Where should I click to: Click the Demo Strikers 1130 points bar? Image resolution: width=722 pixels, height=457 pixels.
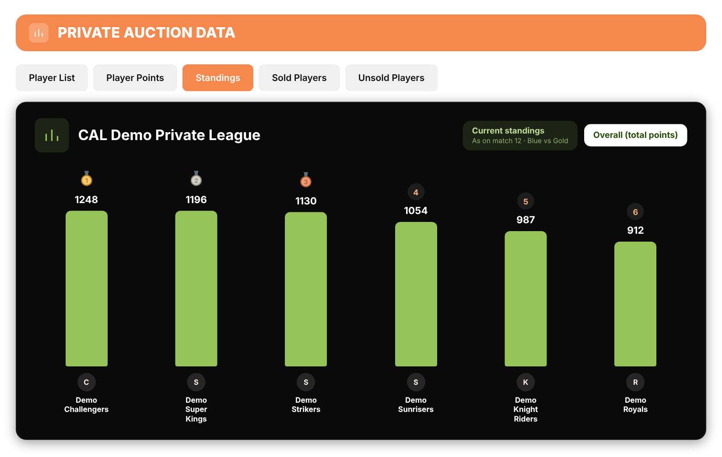[306, 289]
